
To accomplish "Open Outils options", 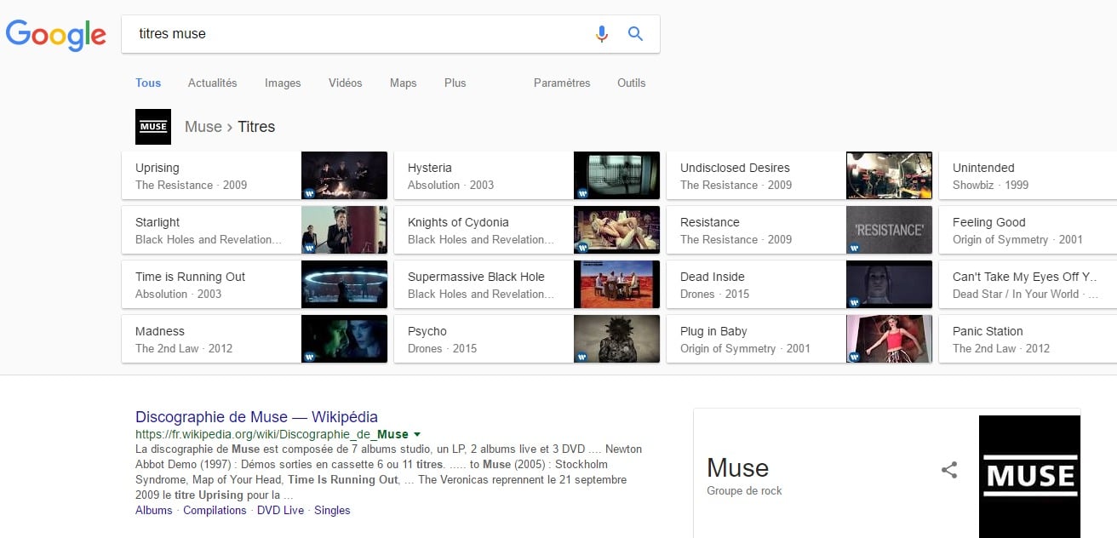I will tap(632, 83).
